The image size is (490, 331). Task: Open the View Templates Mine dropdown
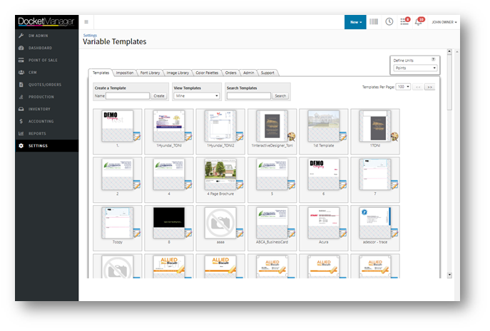click(197, 96)
